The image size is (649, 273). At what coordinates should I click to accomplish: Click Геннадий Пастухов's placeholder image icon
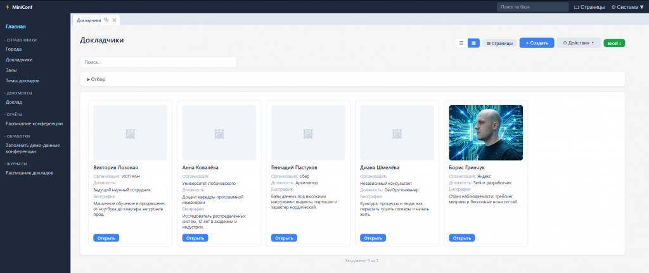click(x=308, y=133)
